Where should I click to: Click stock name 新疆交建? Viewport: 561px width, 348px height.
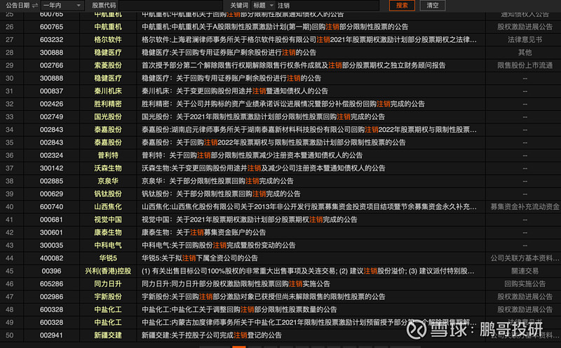[108, 336]
